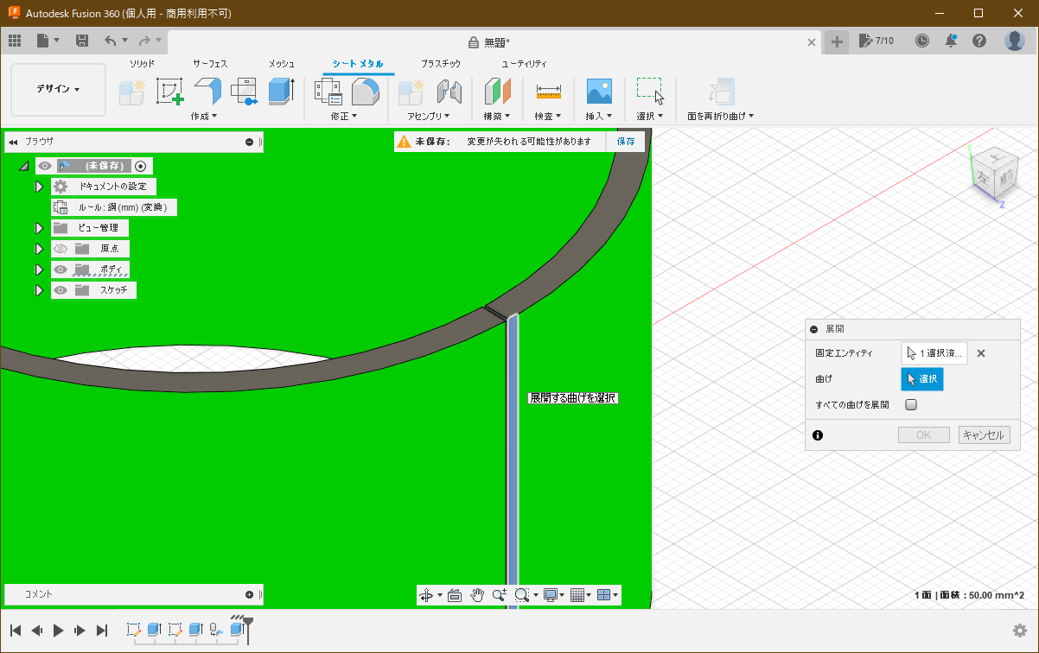
Task: Switch to the ユーティリティ tab
Action: 525,64
